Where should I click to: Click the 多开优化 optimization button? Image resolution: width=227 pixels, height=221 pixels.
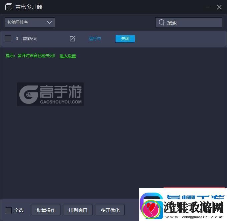[x=110, y=210]
